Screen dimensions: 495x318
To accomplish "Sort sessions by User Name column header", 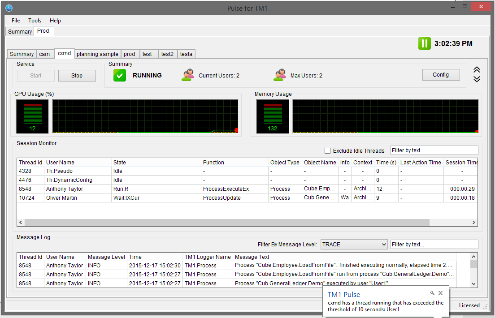I will click(78, 163).
